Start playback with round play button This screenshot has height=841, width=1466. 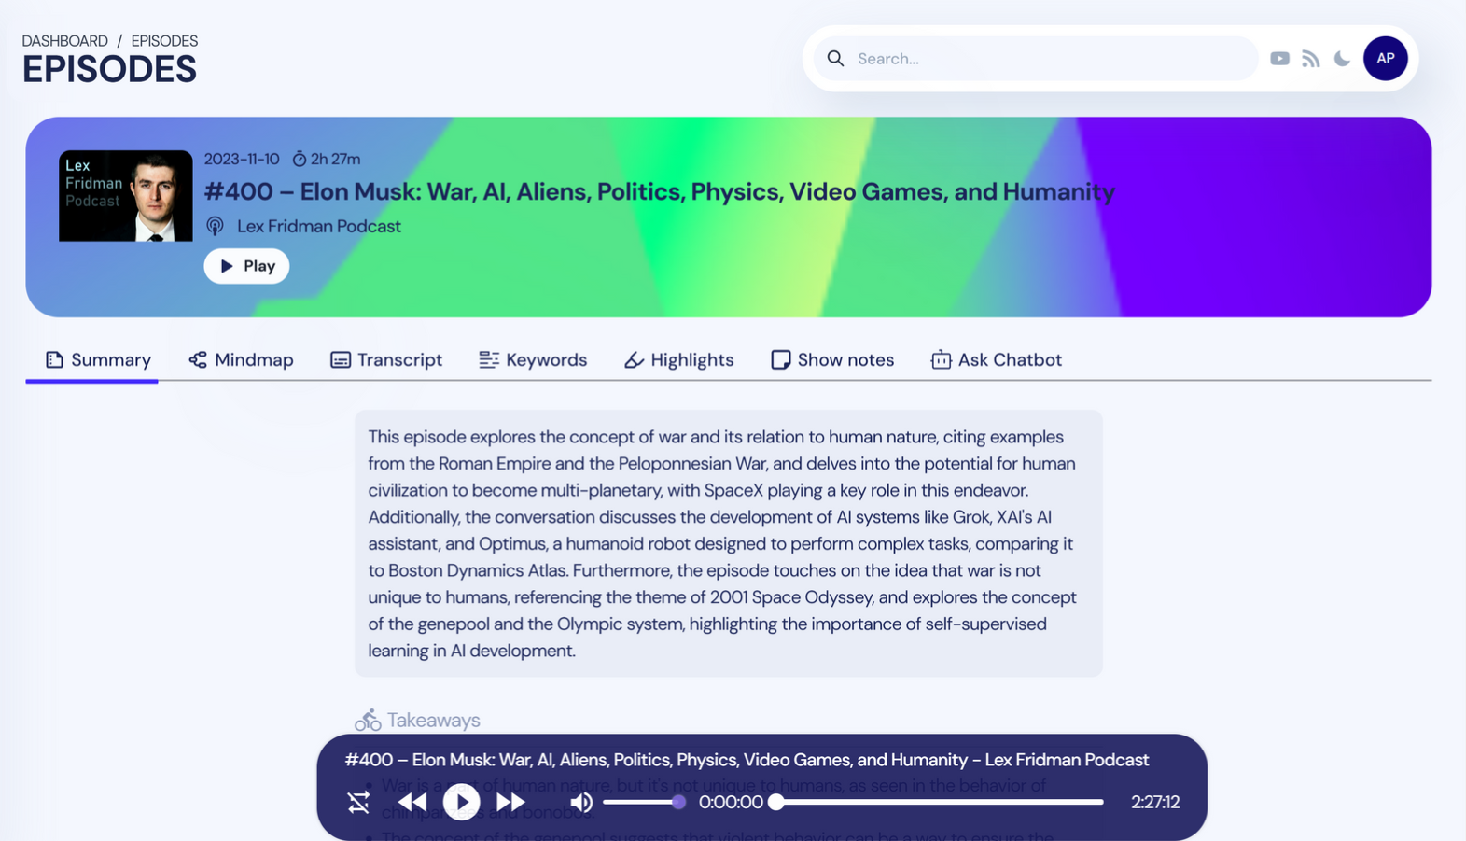[461, 802]
